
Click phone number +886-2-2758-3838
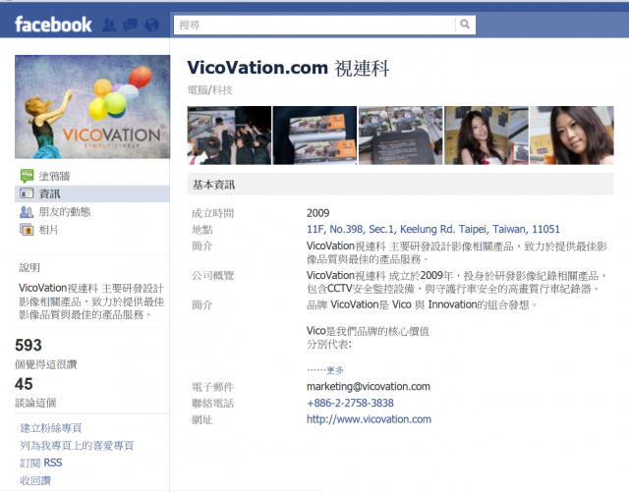(x=350, y=403)
